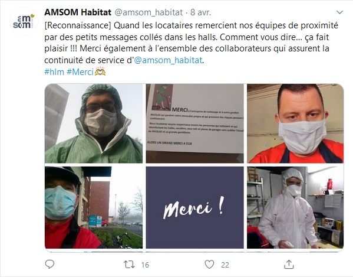Open the purple Merci ! graphic
The width and height of the screenshot is (353, 277).
194,207
